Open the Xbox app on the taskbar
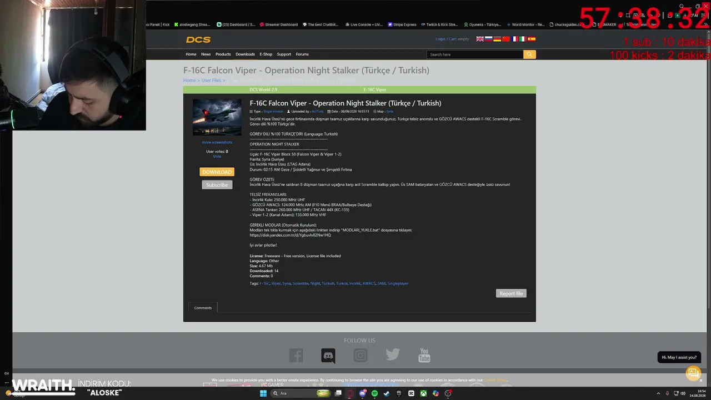 [x=423, y=393]
